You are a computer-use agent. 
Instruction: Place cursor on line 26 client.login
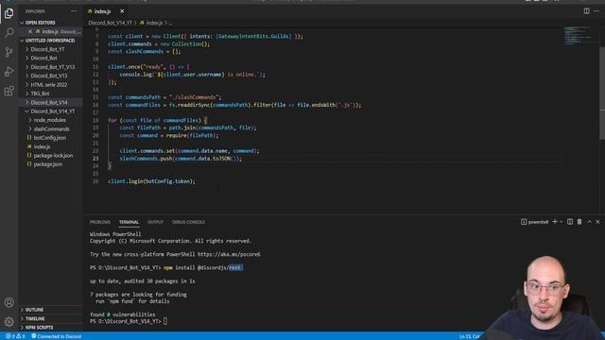pos(151,181)
